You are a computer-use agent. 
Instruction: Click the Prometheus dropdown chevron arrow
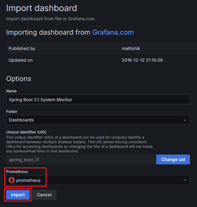(x=185, y=180)
